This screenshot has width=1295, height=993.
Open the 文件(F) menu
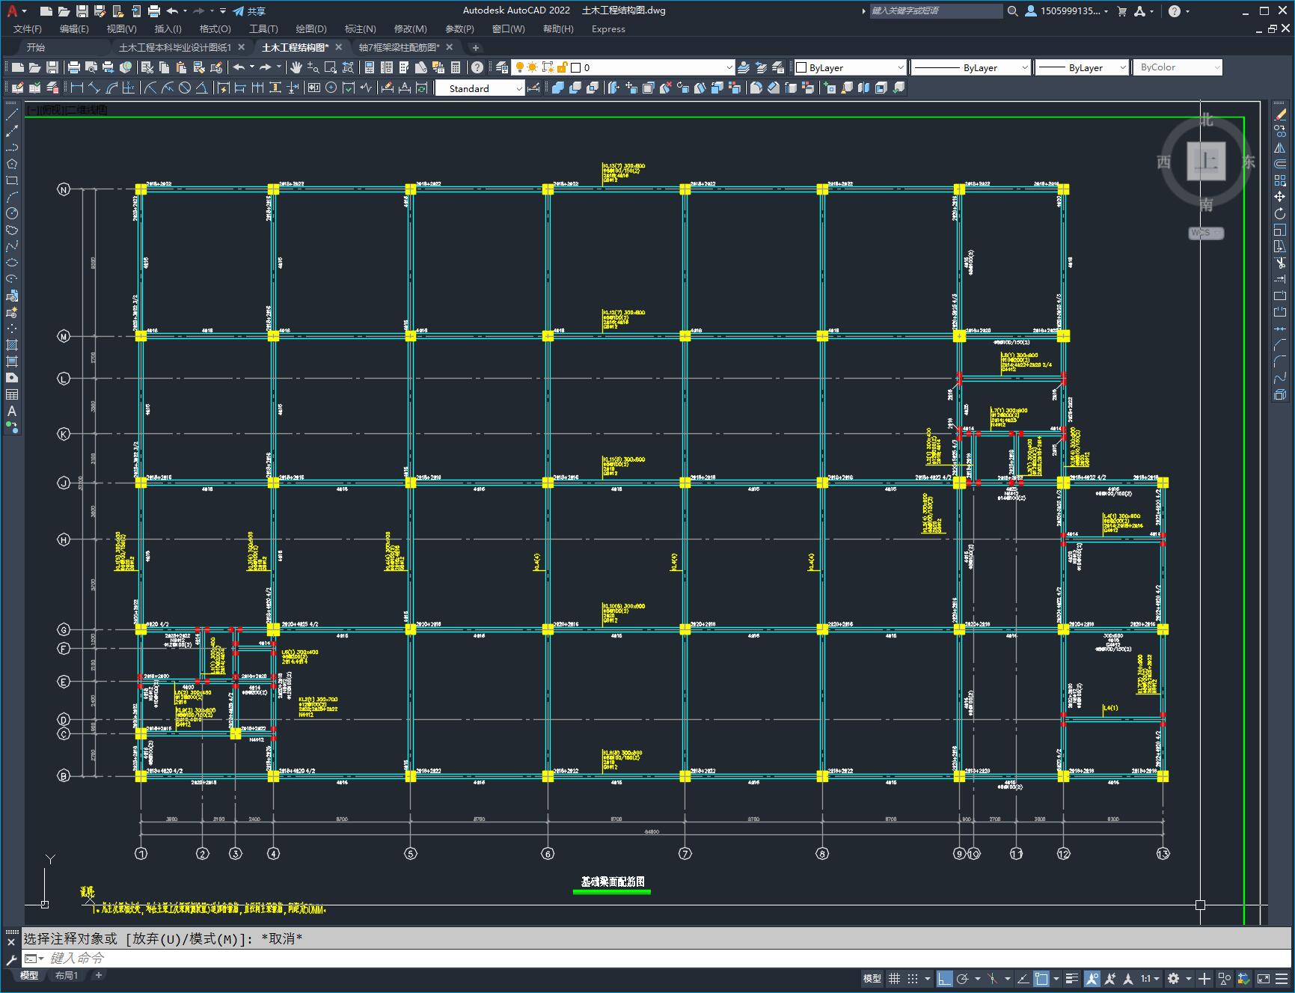28,28
